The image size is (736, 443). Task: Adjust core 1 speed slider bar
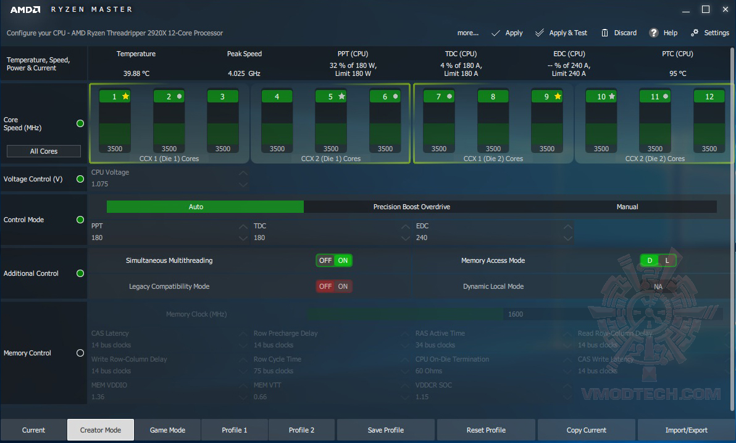tap(114, 125)
